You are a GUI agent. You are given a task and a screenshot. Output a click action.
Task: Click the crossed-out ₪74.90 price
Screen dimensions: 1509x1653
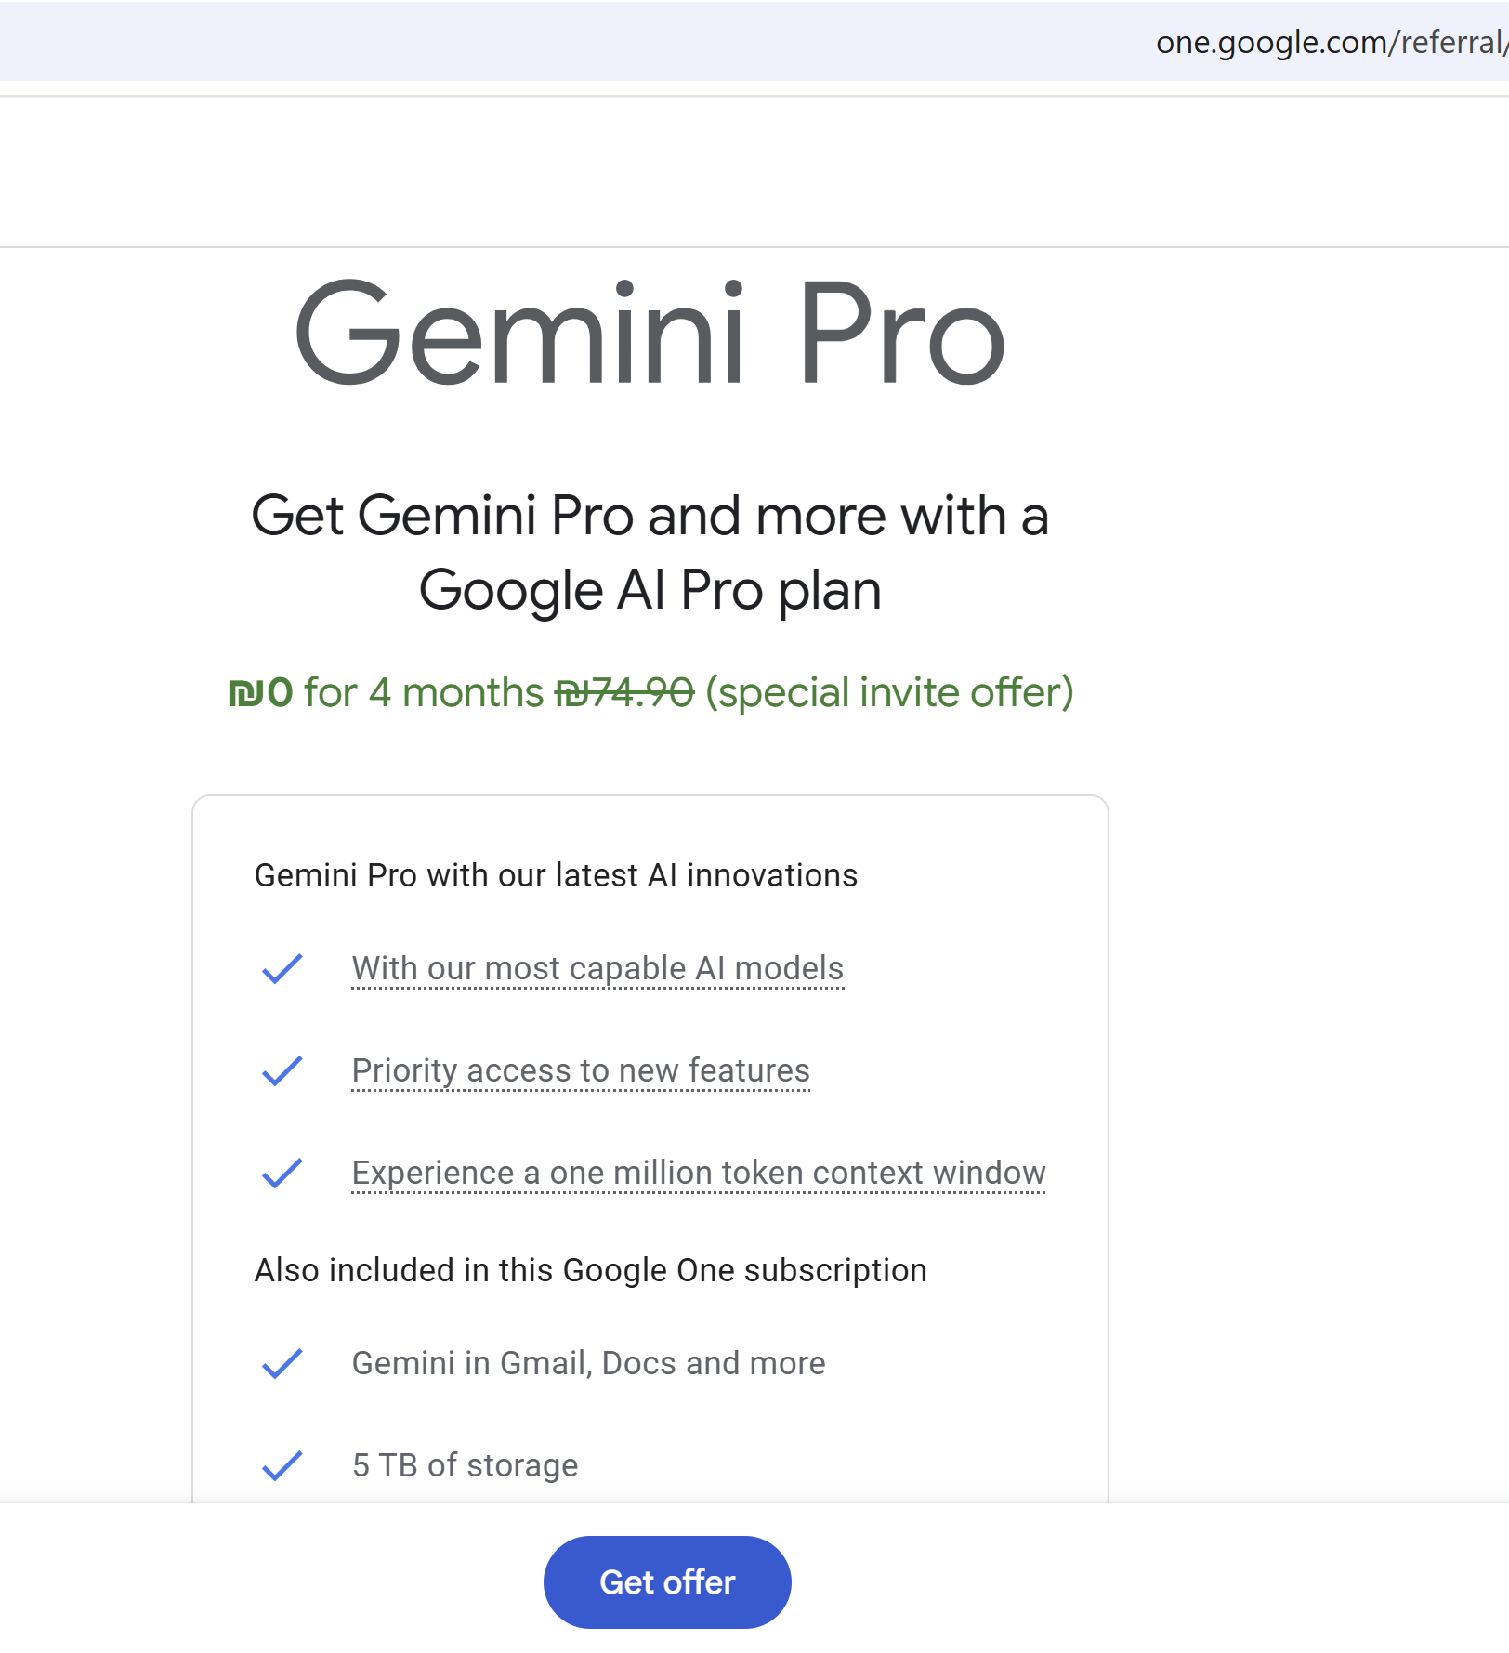(624, 693)
